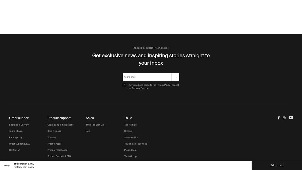Open Thule's Facebook page icon

click(x=278, y=118)
